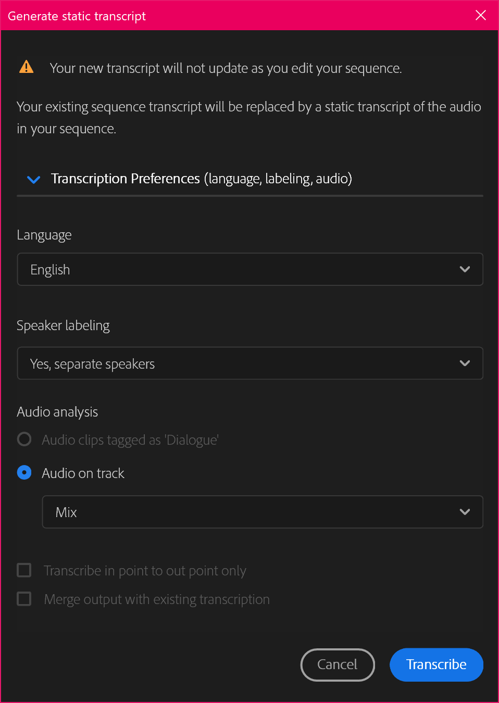The width and height of the screenshot is (499, 703).
Task: Select Audio clips tagged as 'Dialogue' radio
Action: [24, 439]
